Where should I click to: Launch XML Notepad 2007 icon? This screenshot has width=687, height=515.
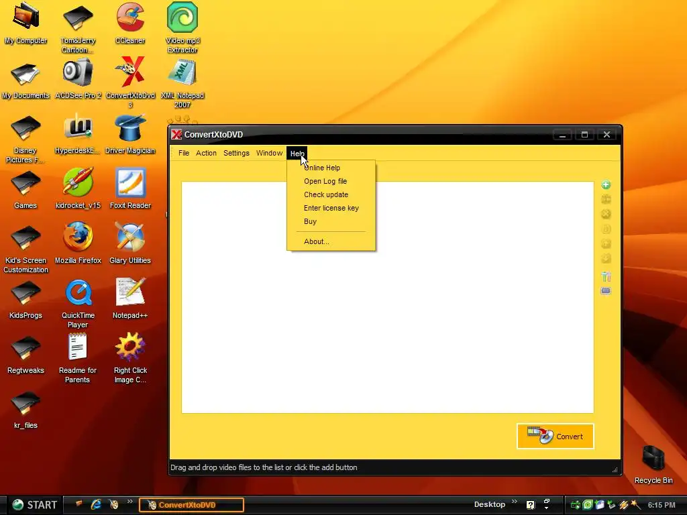pyautogui.click(x=182, y=84)
